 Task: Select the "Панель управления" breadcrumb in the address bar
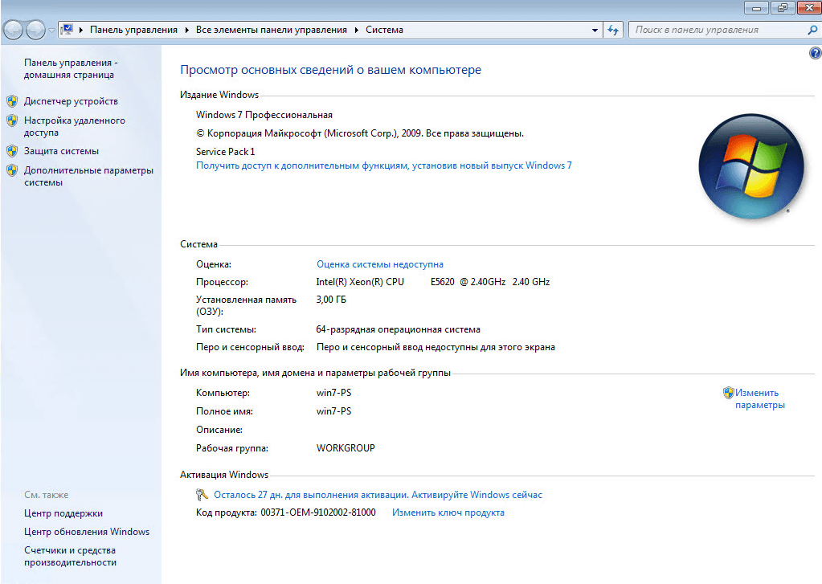(133, 30)
